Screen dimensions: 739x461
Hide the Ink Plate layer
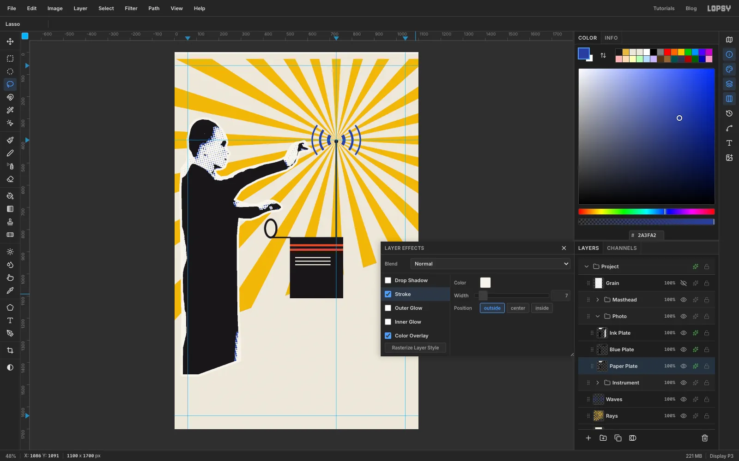[684, 333]
